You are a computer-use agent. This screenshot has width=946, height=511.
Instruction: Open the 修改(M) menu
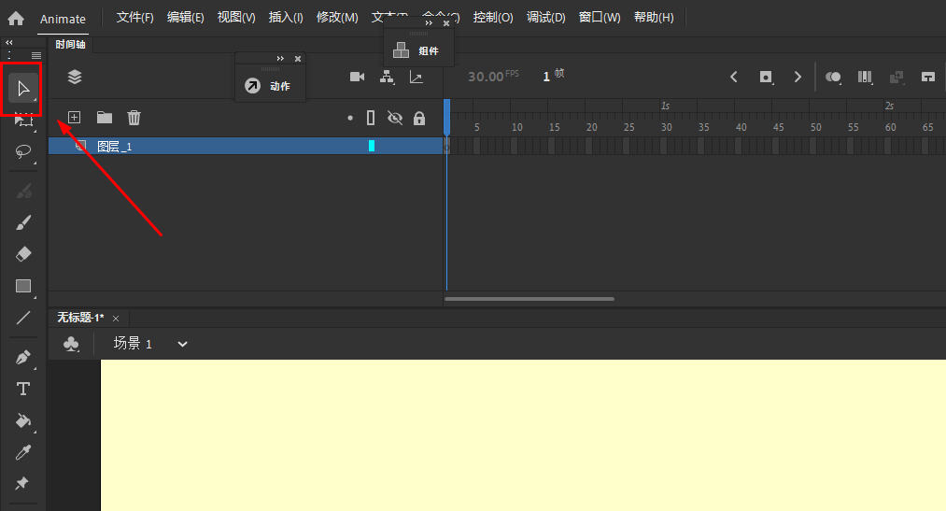point(337,18)
